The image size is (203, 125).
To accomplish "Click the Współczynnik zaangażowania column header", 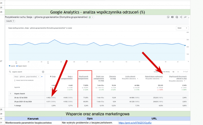I will 83,77.
